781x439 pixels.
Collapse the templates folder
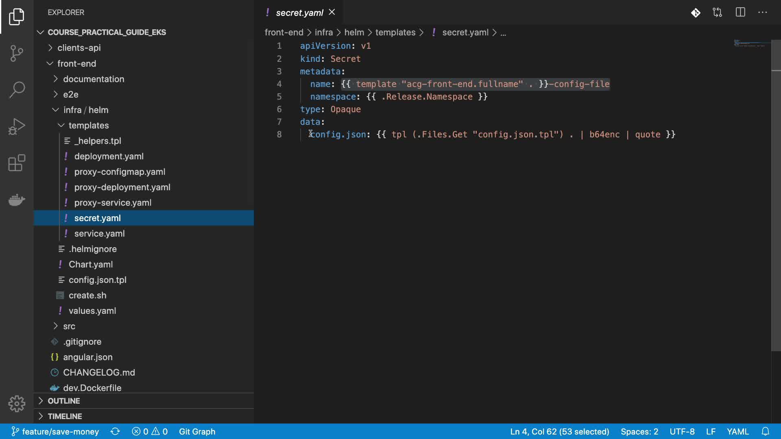(88, 125)
